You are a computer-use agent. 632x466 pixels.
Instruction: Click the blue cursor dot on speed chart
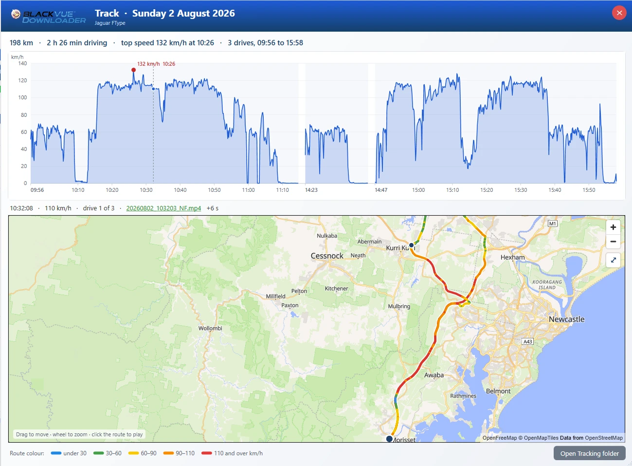(153, 89)
